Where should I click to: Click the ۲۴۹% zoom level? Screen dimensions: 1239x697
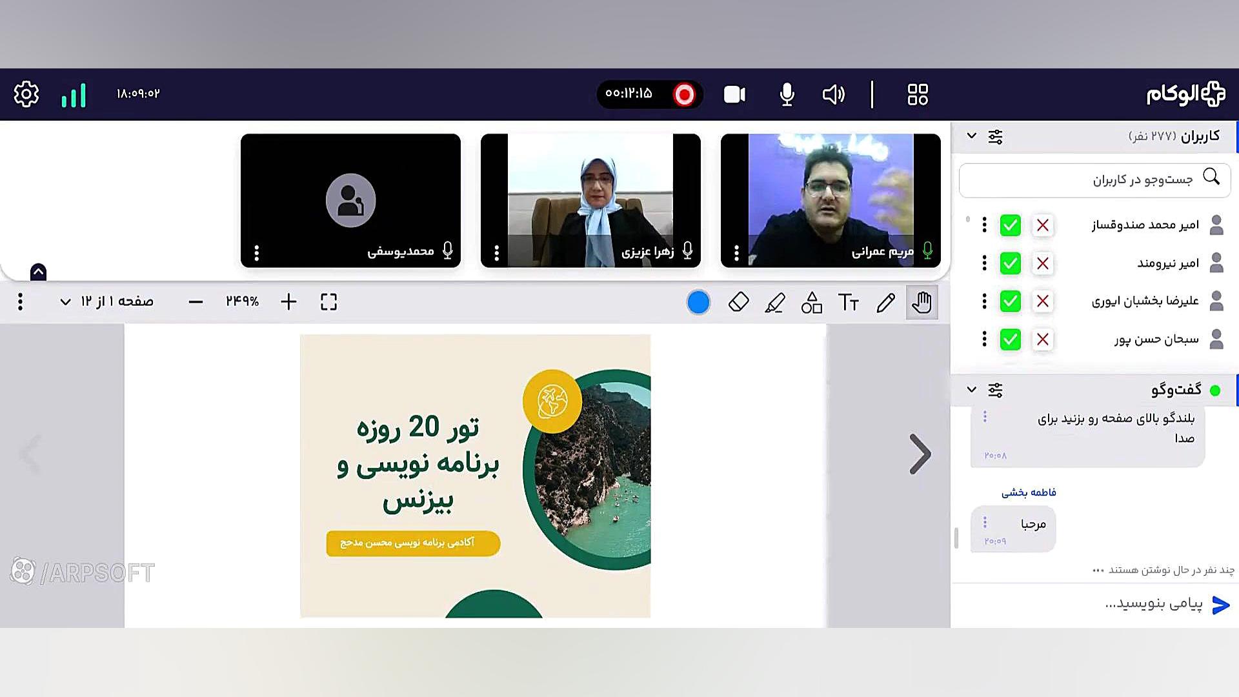point(242,301)
